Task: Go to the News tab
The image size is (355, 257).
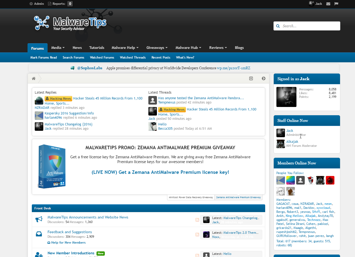Action: tap(77, 48)
